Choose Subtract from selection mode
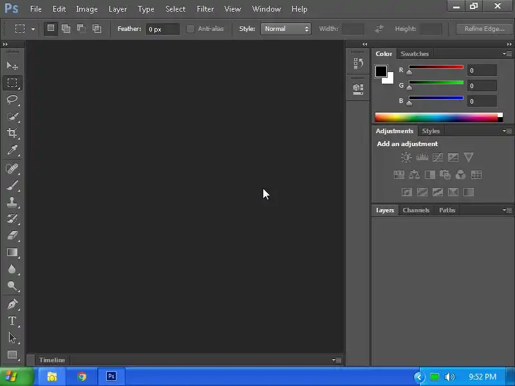The image size is (515, 386). click(x=82, y=28)
